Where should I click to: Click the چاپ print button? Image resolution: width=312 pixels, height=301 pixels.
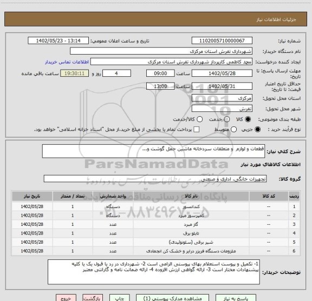point(119,298)
